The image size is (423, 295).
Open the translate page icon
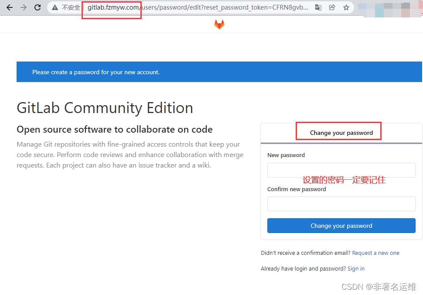pos(318,7)
